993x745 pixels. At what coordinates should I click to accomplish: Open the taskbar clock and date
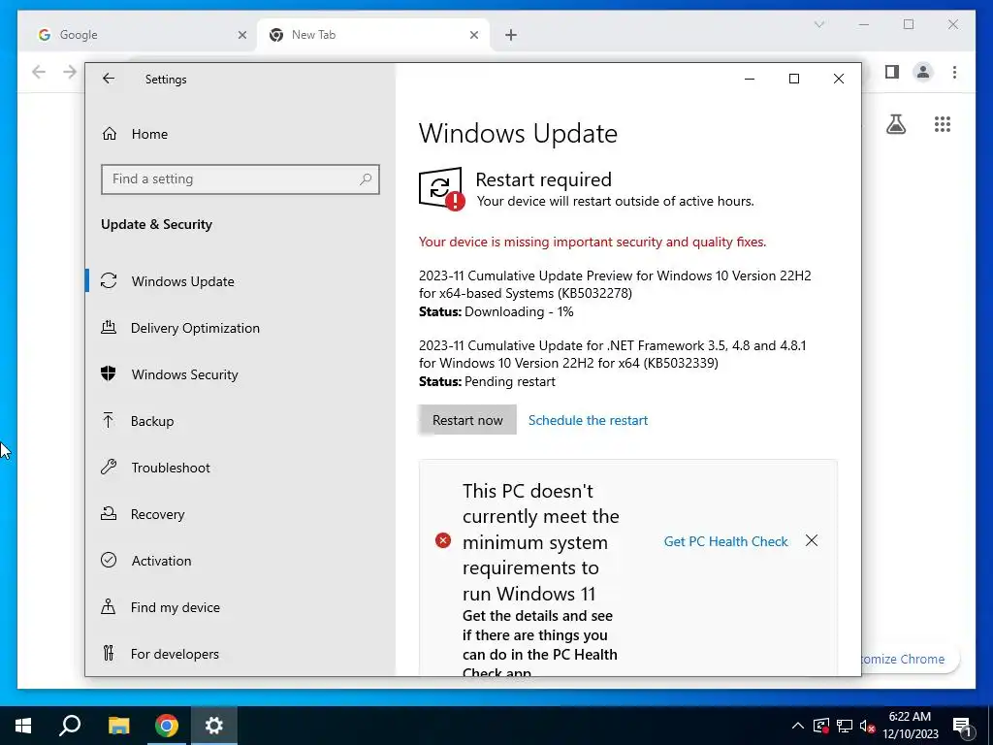pos(910,726)
